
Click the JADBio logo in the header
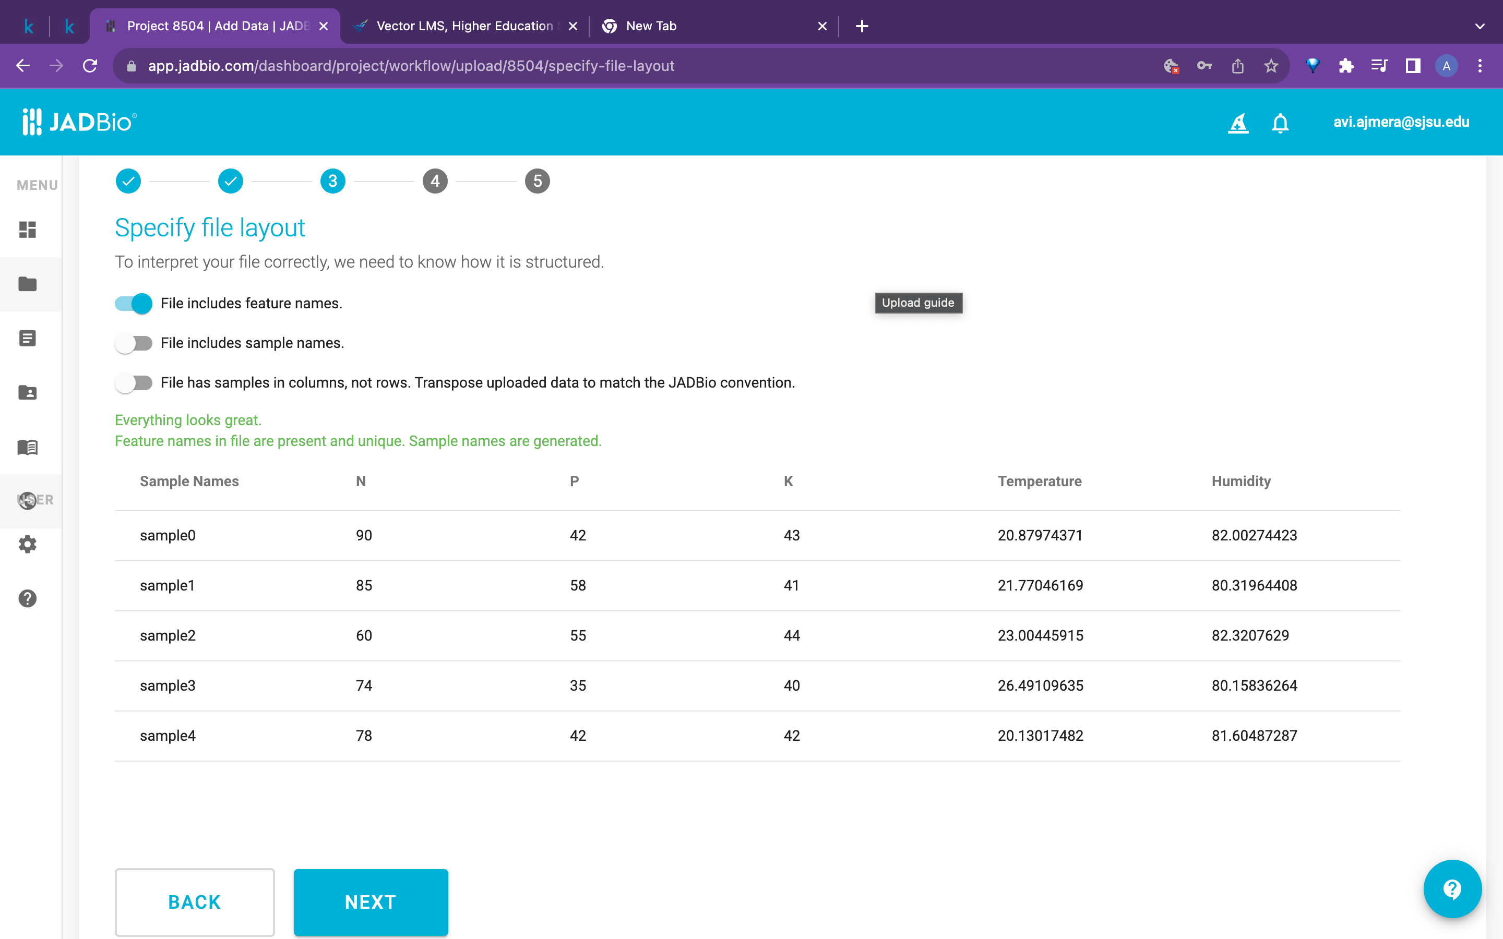(79, 121)
